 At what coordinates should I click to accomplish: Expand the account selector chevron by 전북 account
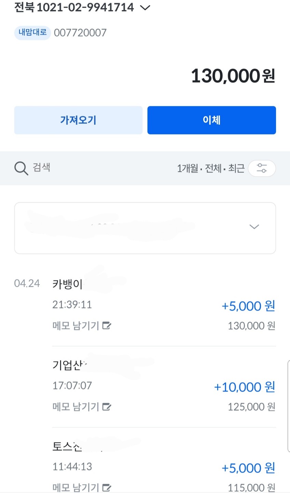(146, 8)
